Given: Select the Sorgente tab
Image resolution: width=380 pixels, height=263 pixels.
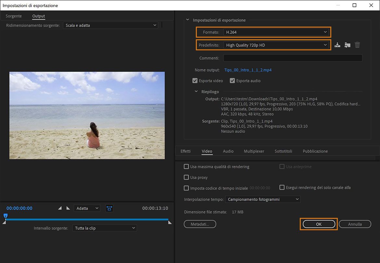Looking at the screenshot, I should [13, 16].
